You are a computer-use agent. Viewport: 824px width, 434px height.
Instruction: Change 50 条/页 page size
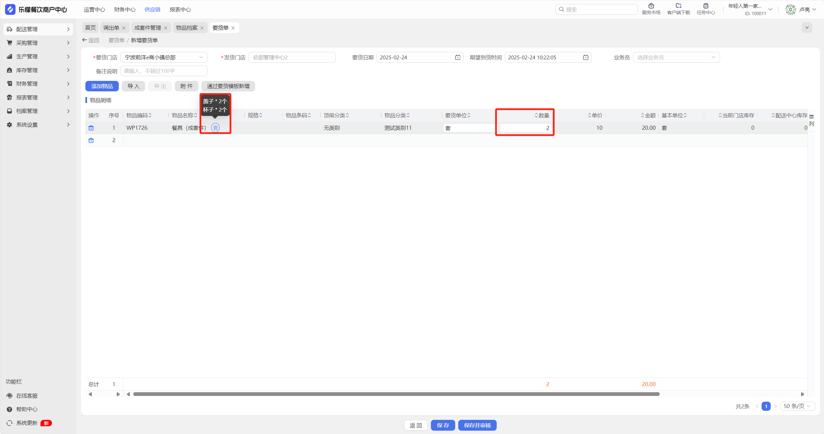point(797,406)
